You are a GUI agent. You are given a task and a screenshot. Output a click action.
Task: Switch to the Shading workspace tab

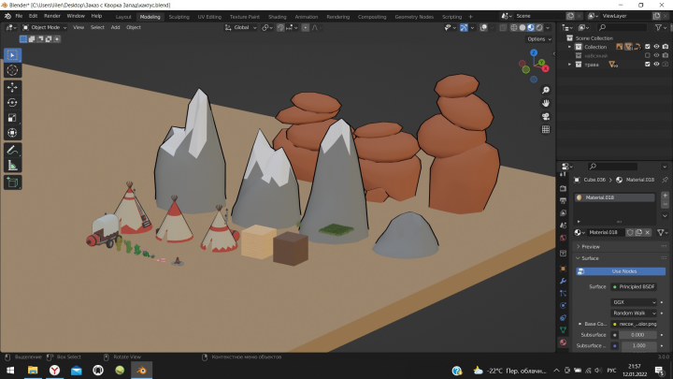[x=278, y=17]
